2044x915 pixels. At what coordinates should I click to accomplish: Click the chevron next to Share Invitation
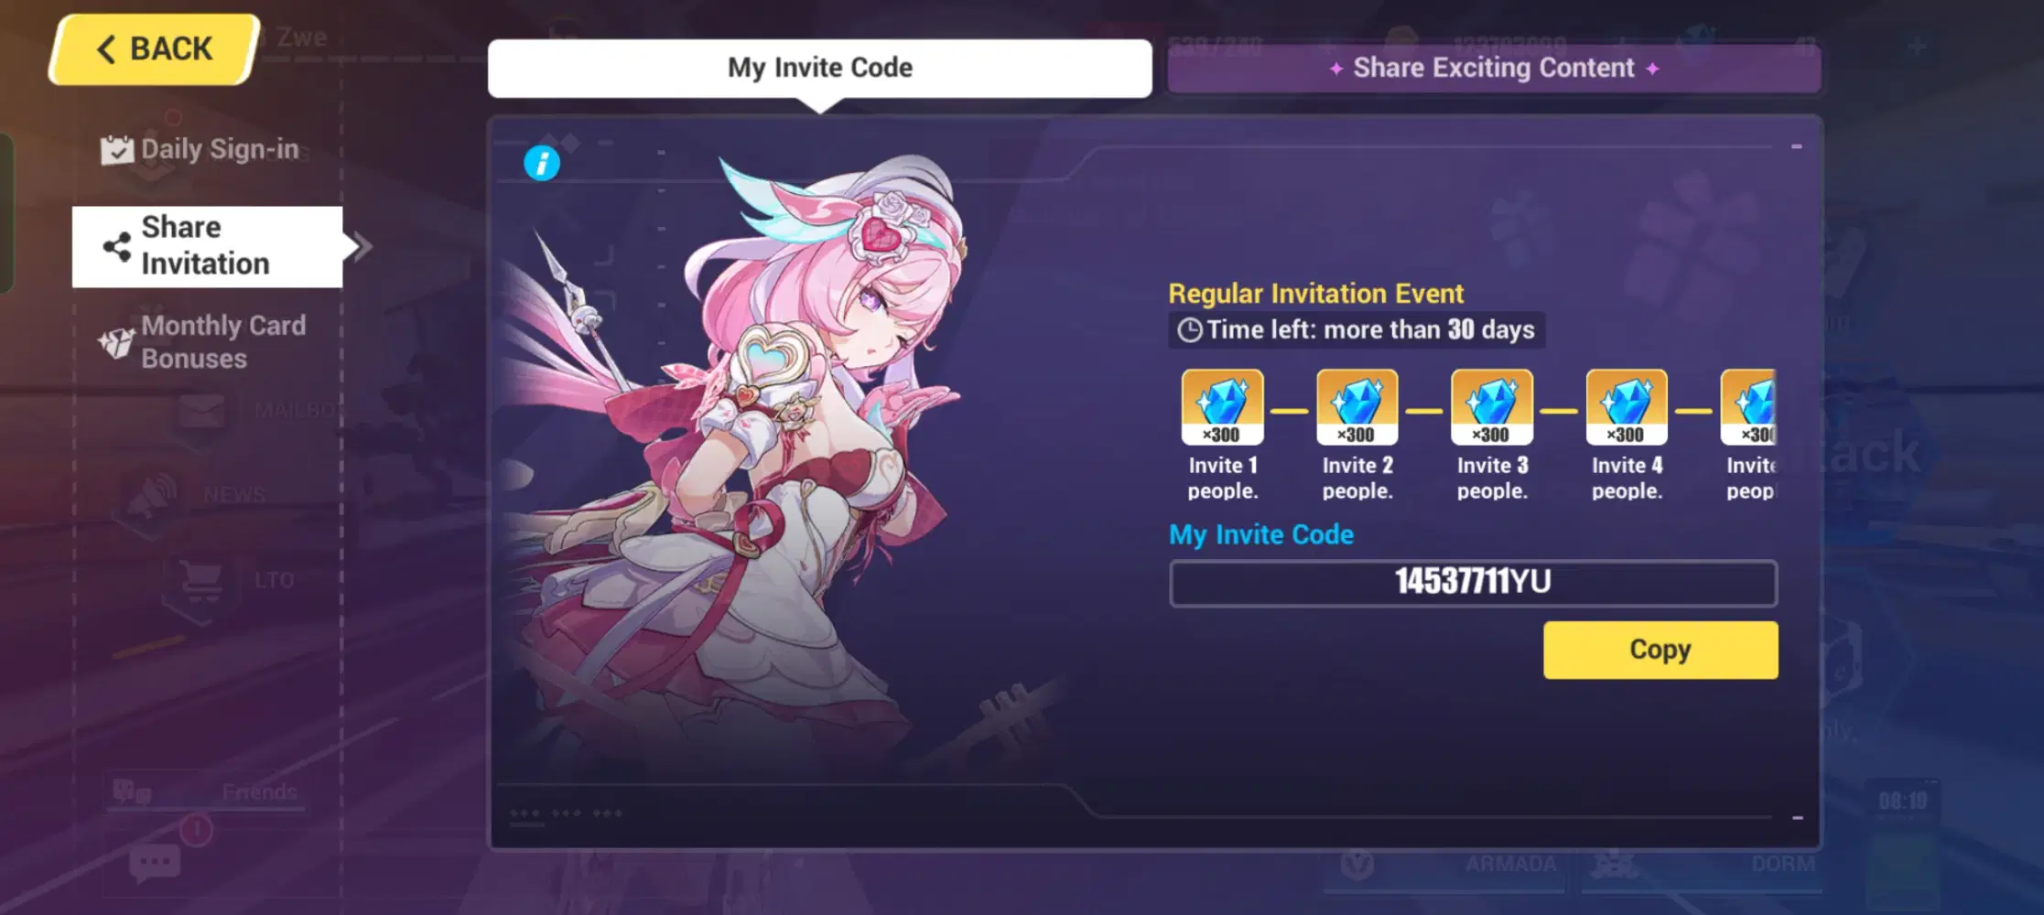pos(363,246)
